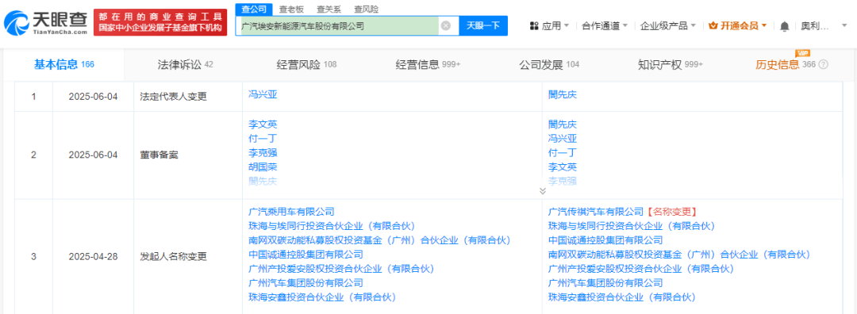Open the 基本信息 tab
This screenshot has width=857, height=314.
click(x=64, y=64)
